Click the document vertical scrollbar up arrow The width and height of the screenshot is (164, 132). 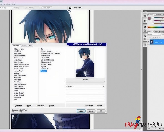pos(142,11)
